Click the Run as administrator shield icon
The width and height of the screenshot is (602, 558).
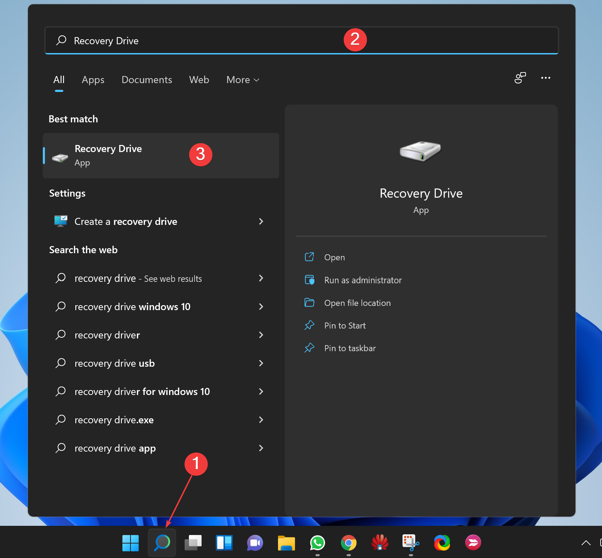(309, 280)
